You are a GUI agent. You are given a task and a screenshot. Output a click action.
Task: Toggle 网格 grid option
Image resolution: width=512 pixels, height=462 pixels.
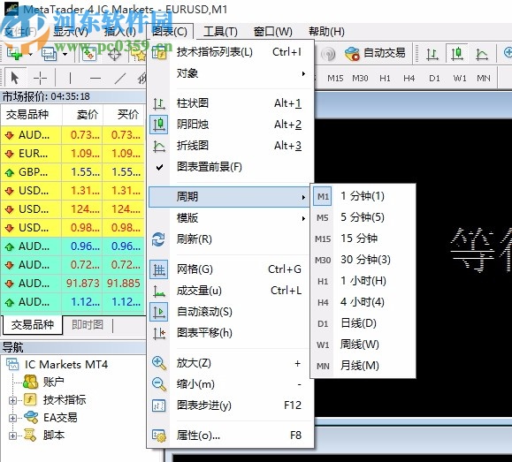[x=230, y=269]
